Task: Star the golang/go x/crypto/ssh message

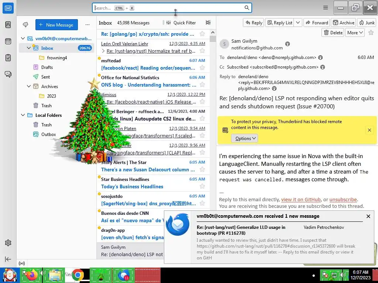Action: tap(202, 34)
